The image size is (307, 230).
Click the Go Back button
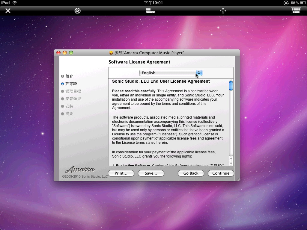[x=191, y=173]
